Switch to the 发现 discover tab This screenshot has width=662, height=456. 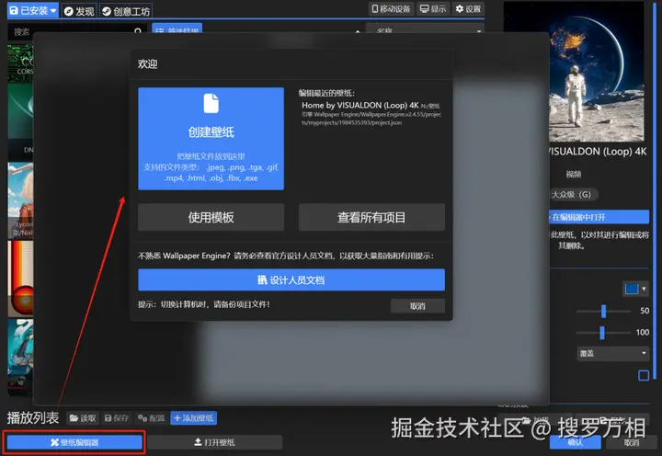[79, 11]
